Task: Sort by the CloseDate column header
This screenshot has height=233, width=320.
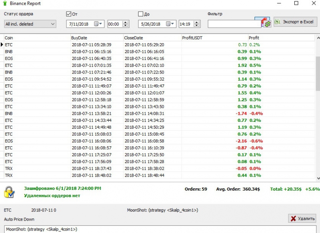Action: click(x=152, y=38)
